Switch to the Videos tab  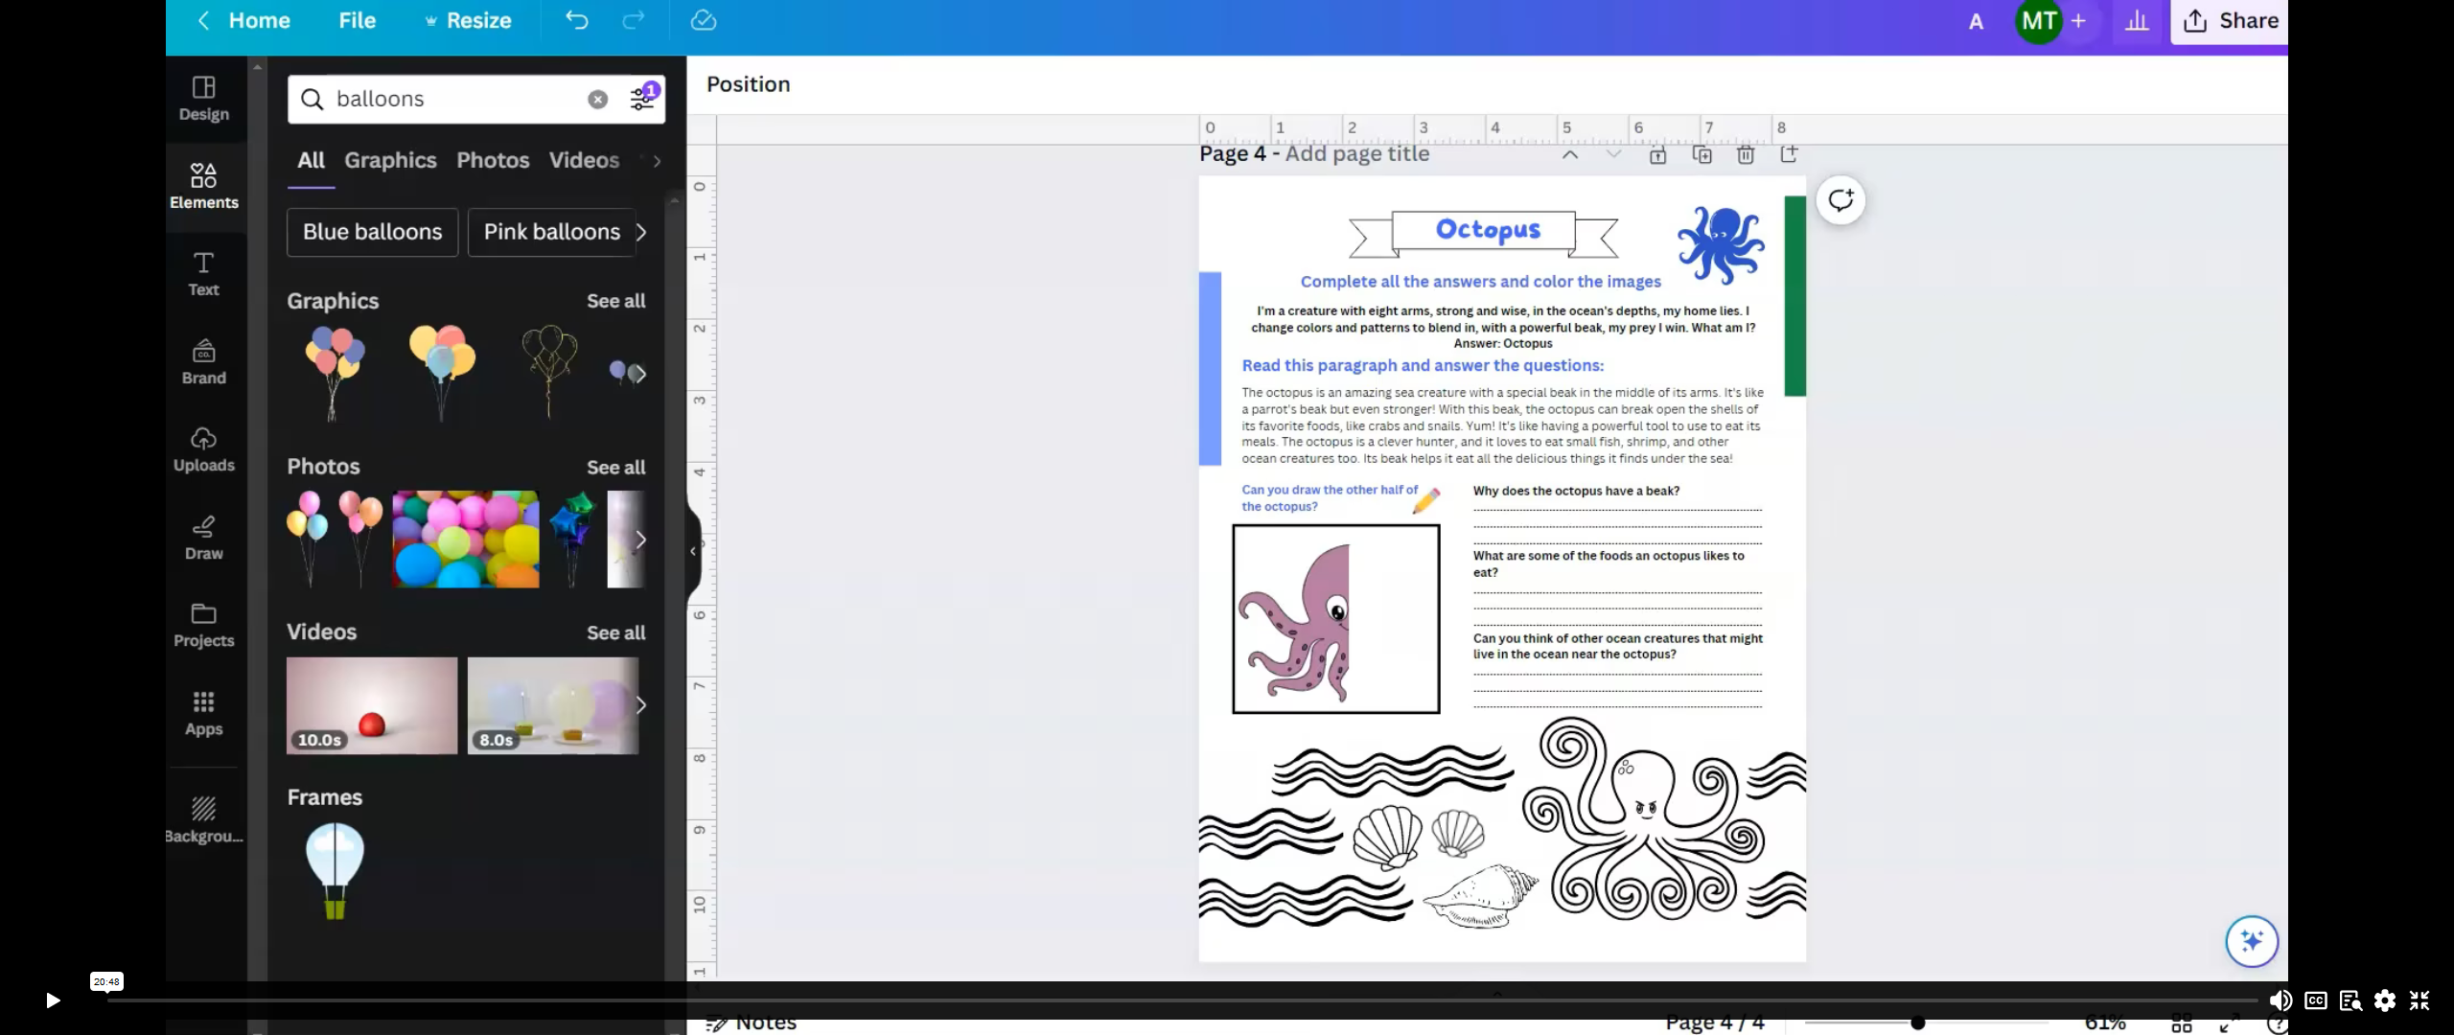tap(584, 160)
